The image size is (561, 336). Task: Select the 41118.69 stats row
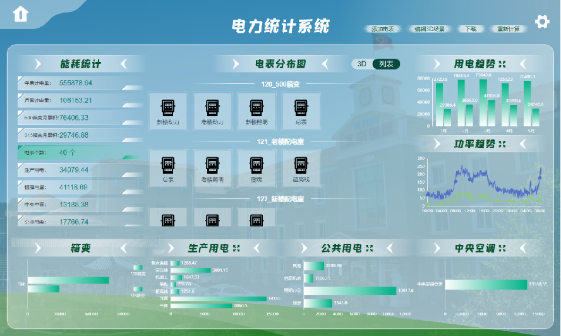tap(80, 187)
